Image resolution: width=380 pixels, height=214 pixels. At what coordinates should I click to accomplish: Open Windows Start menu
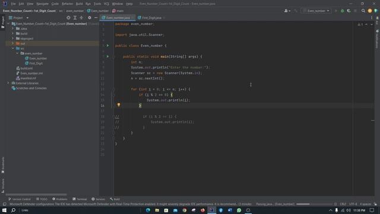4,210
